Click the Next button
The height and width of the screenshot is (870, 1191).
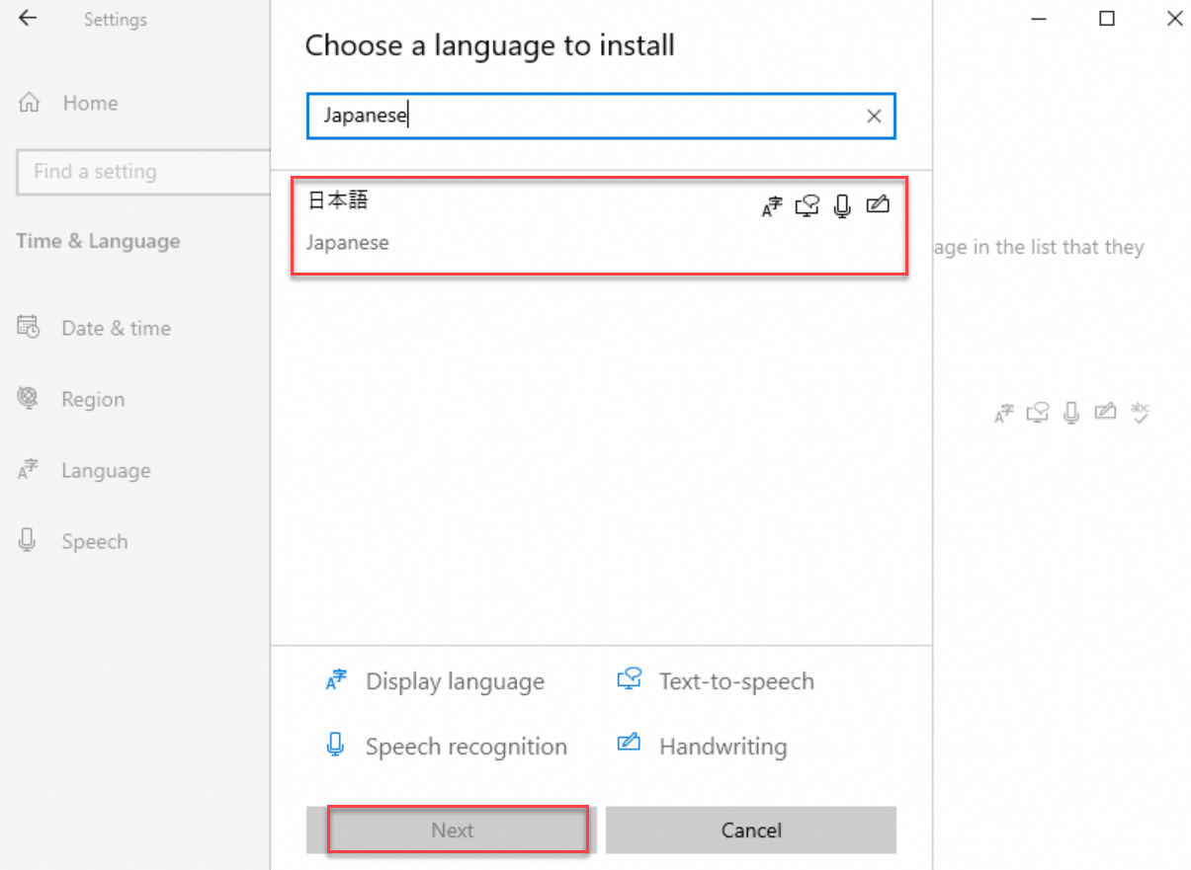coord(453,830)
